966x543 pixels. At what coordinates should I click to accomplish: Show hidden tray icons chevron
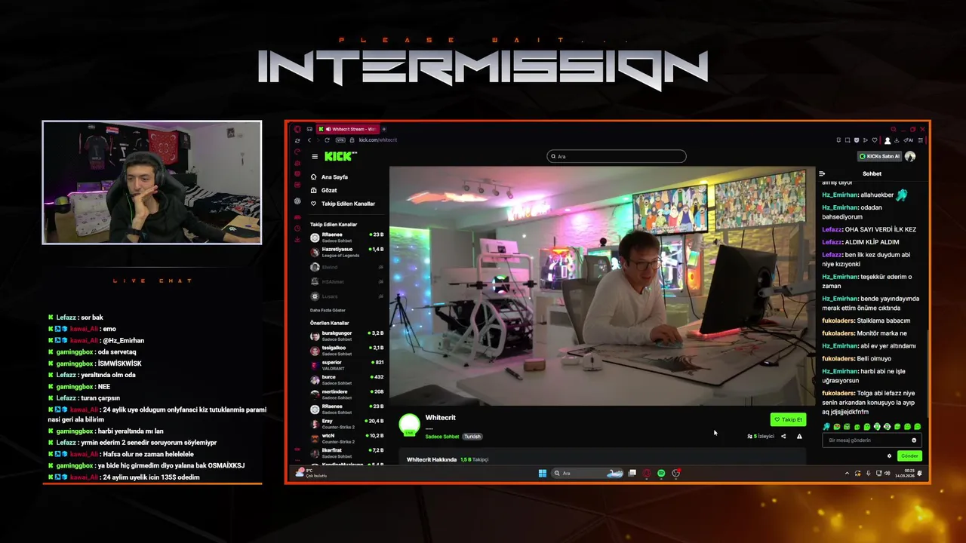847,474
